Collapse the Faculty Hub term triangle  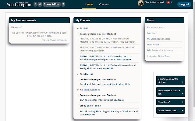pyautogui.click(x=78, y=74)
